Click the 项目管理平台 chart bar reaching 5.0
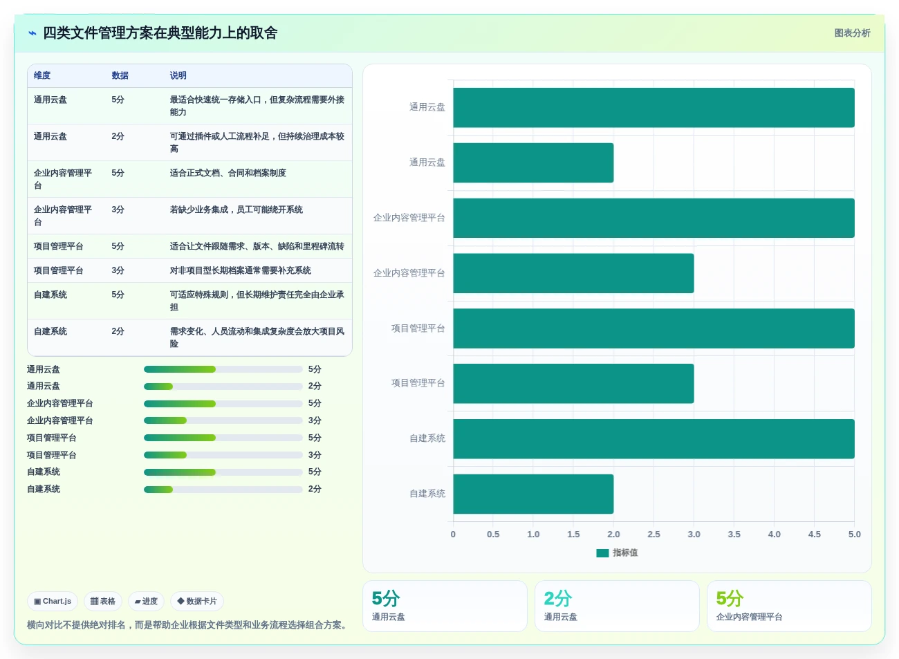The width and height of the screenshot is (899, 659). [x=654, y=328]
